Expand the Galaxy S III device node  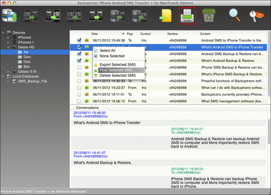click(x=8, y=71)
